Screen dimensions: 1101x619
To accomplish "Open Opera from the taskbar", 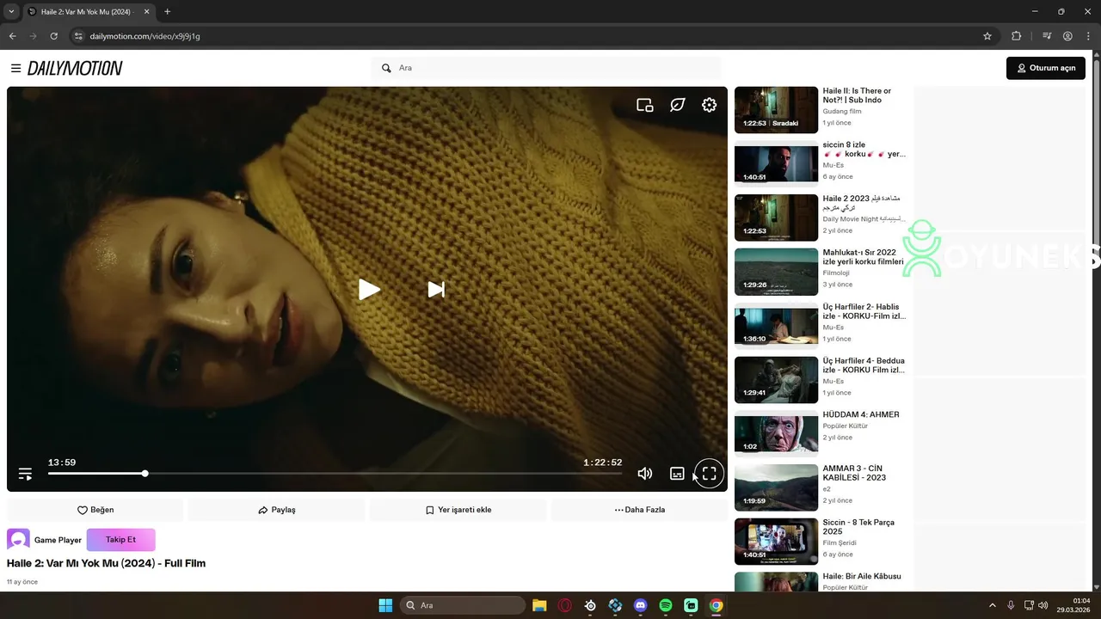I will point(565,605).
